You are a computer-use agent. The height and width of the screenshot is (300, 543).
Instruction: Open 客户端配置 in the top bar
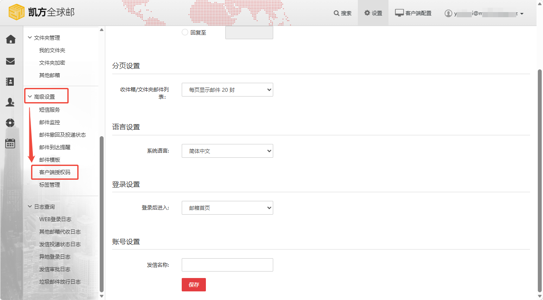[x=414, y=13]
